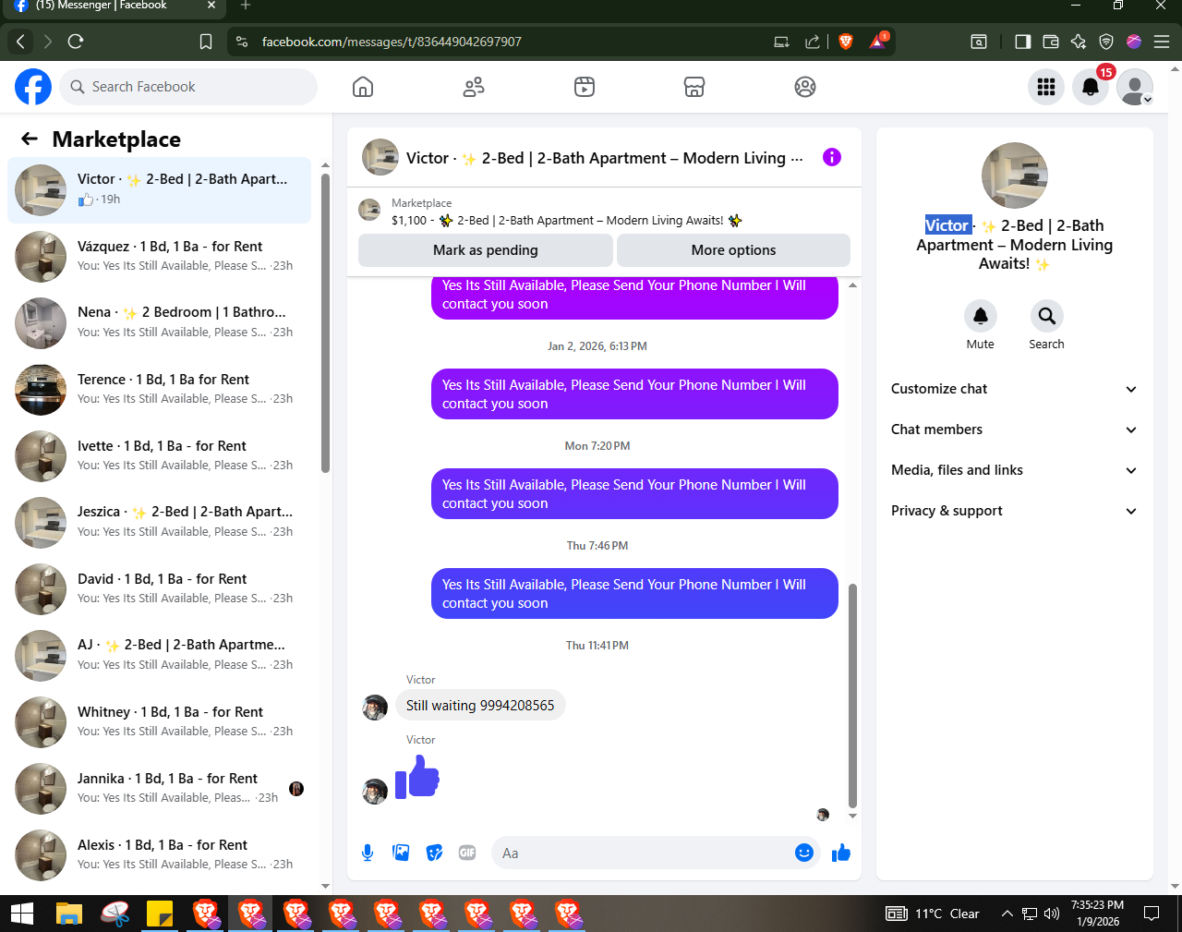1182x932 pixels.
Task: Go back using Marketplace arrow
Action: 30,139
